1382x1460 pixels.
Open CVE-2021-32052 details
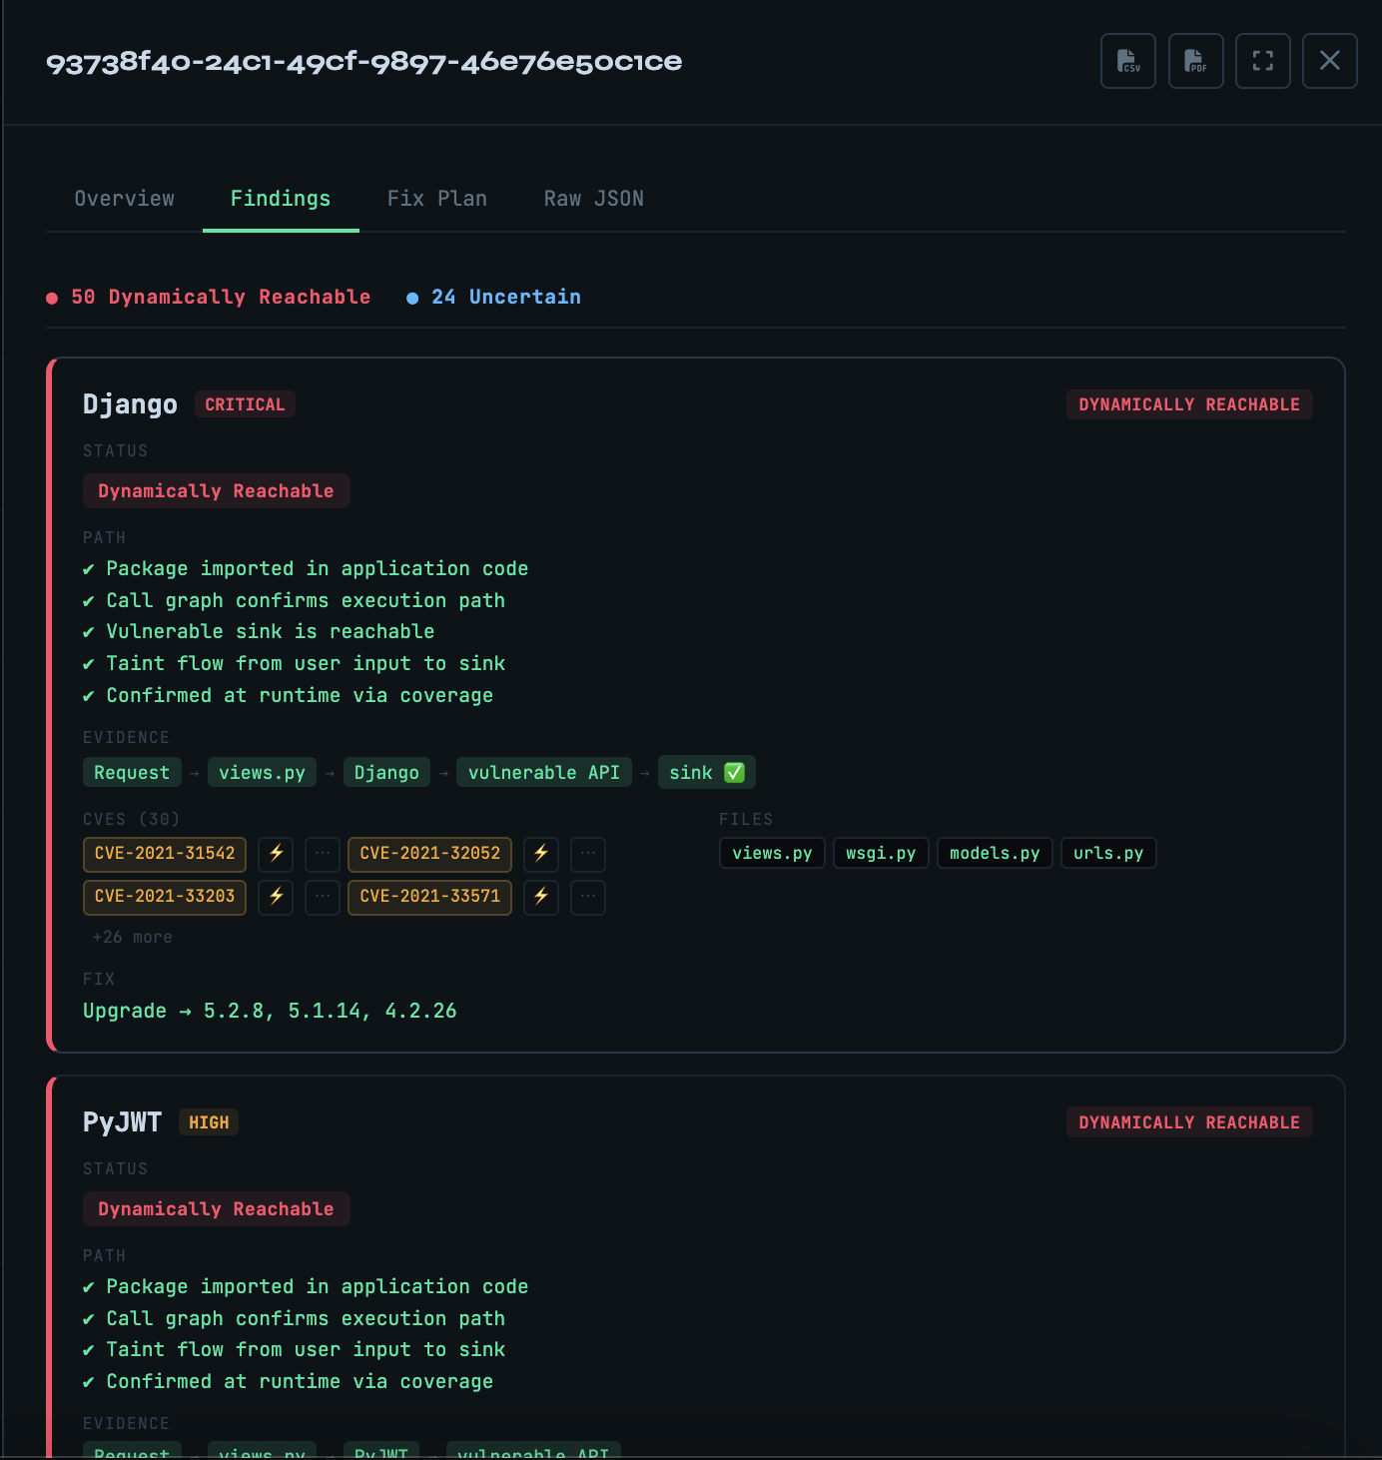coord(430,854)
